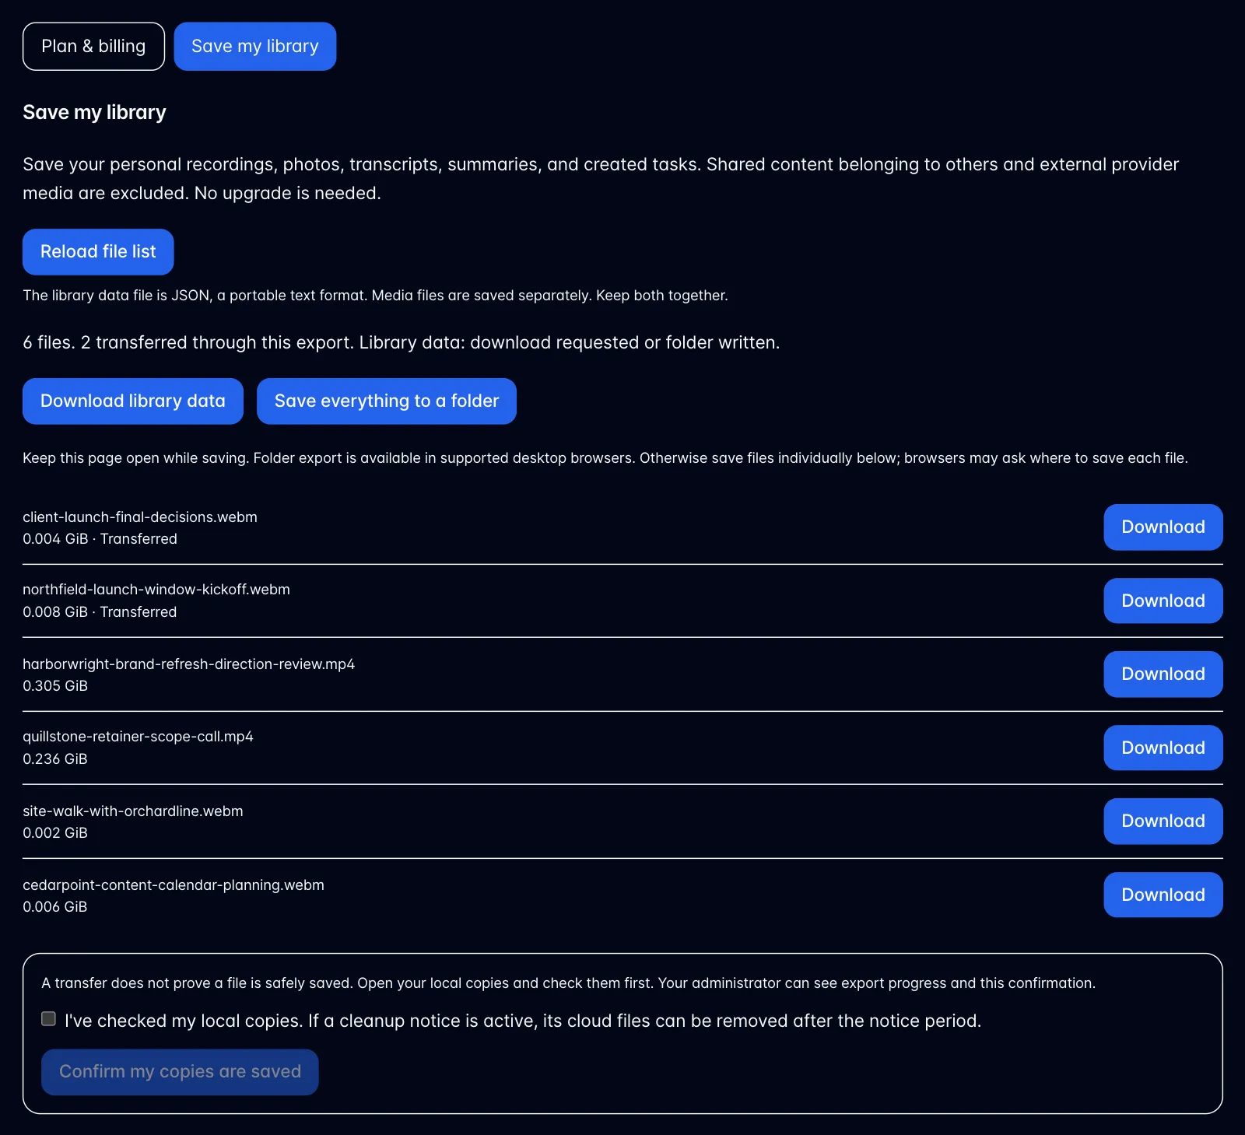The height and width of the screenshot is (1135, 1245).
Task: Click the file name site-walk-with-orchardline.webm
Action: point(133,811)
